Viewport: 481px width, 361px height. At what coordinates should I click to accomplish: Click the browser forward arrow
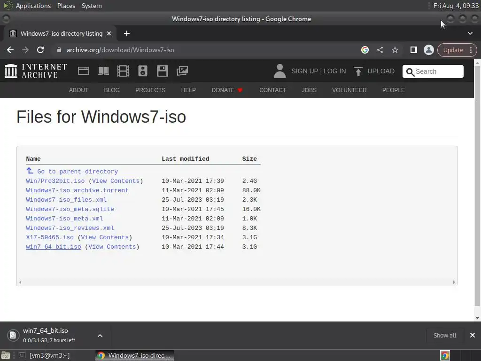pyautogui.click(x=25, y=50)
